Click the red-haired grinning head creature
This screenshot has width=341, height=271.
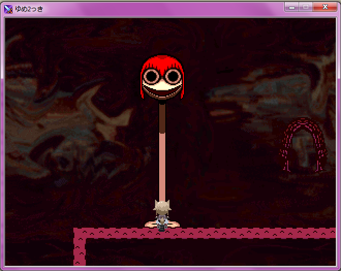(162, 77)
